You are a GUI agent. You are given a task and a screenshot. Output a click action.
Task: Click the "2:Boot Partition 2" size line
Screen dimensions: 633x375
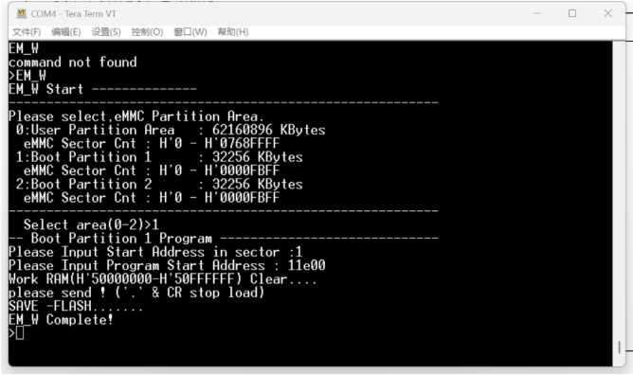tap(159, 185)
